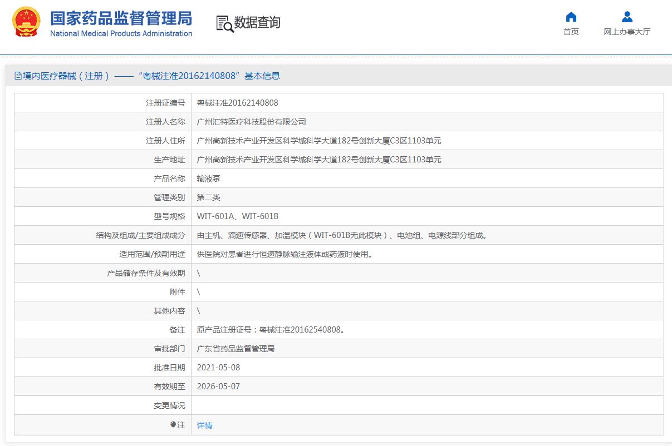The height and width of the screenshot is (446, 672).
Task: Click the 国家药品监督管理局 title
Action: 121,18
